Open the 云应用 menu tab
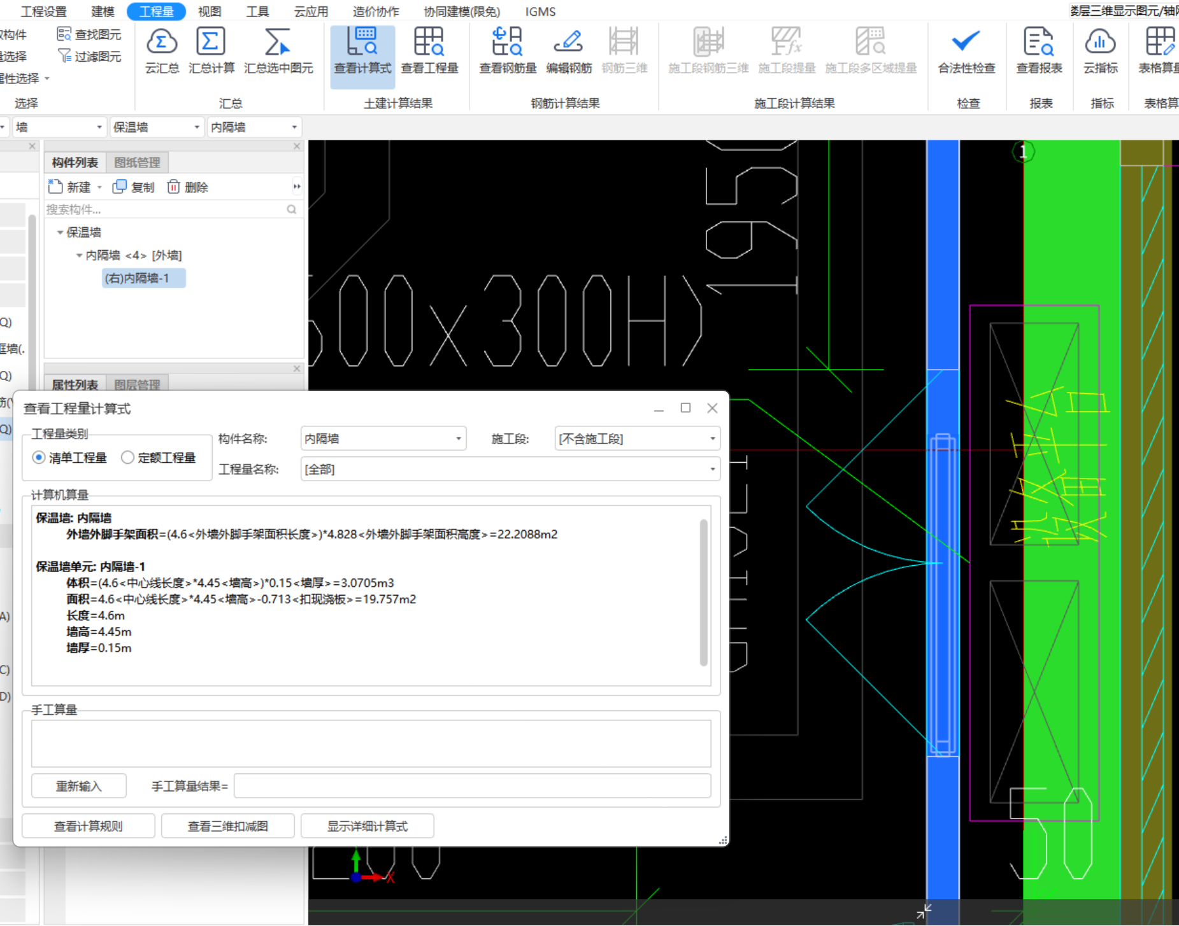This screenshot has height=926, width=1179. (311, 11)
